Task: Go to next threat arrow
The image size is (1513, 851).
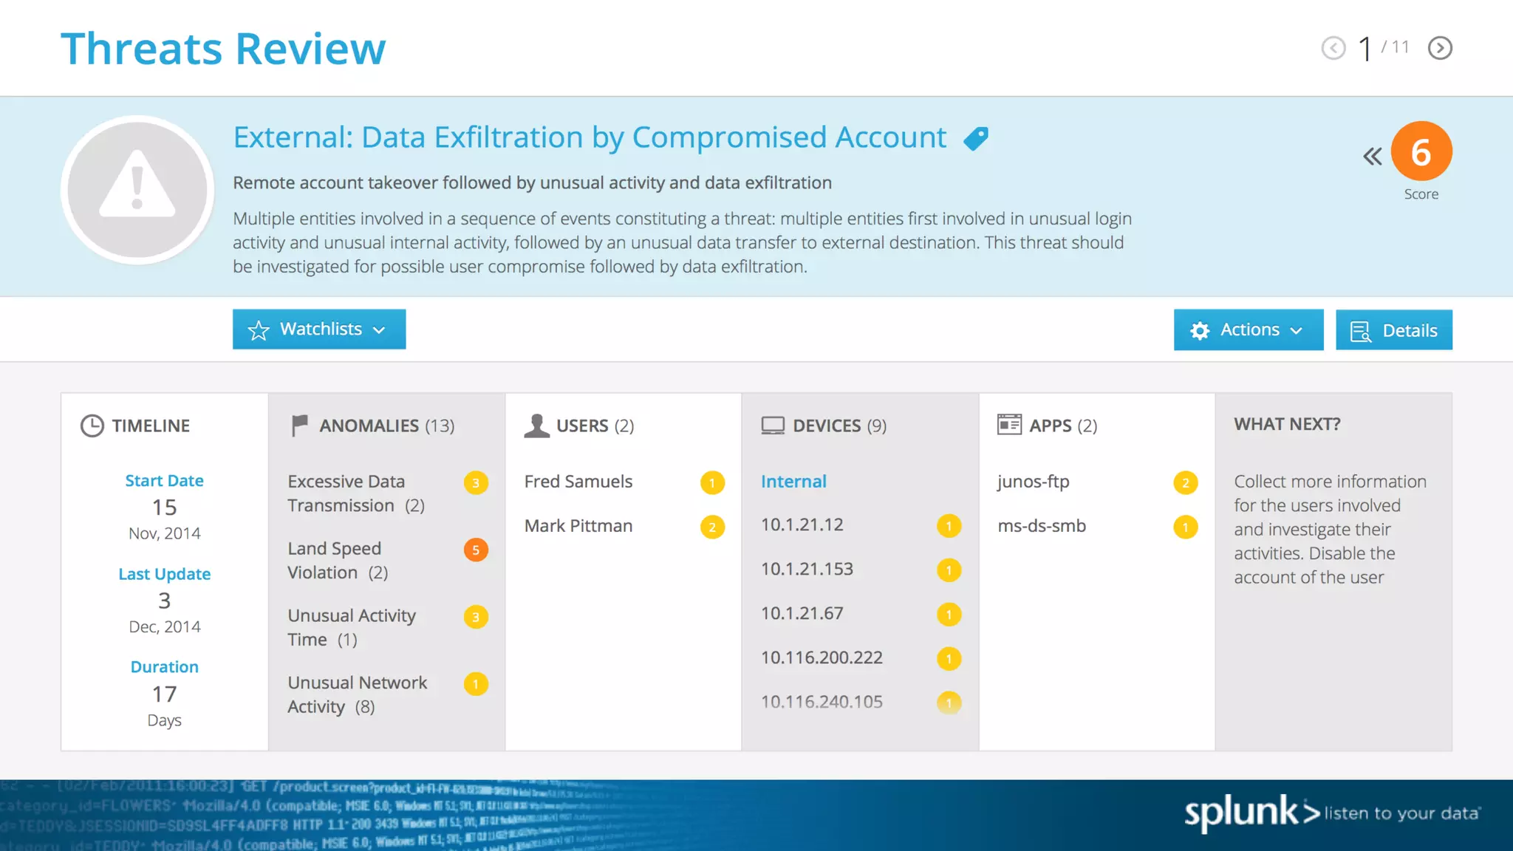Action: click(1440, 48)
